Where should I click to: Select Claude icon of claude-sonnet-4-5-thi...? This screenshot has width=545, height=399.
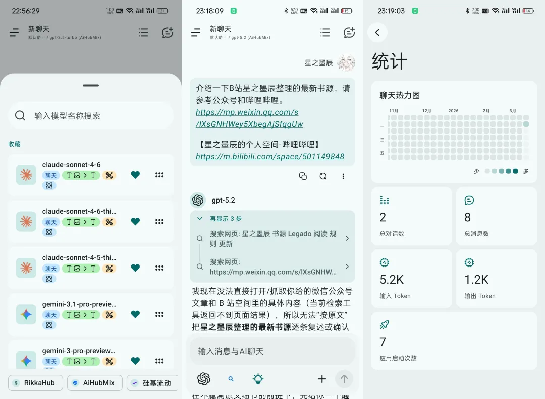pos(26,268)
